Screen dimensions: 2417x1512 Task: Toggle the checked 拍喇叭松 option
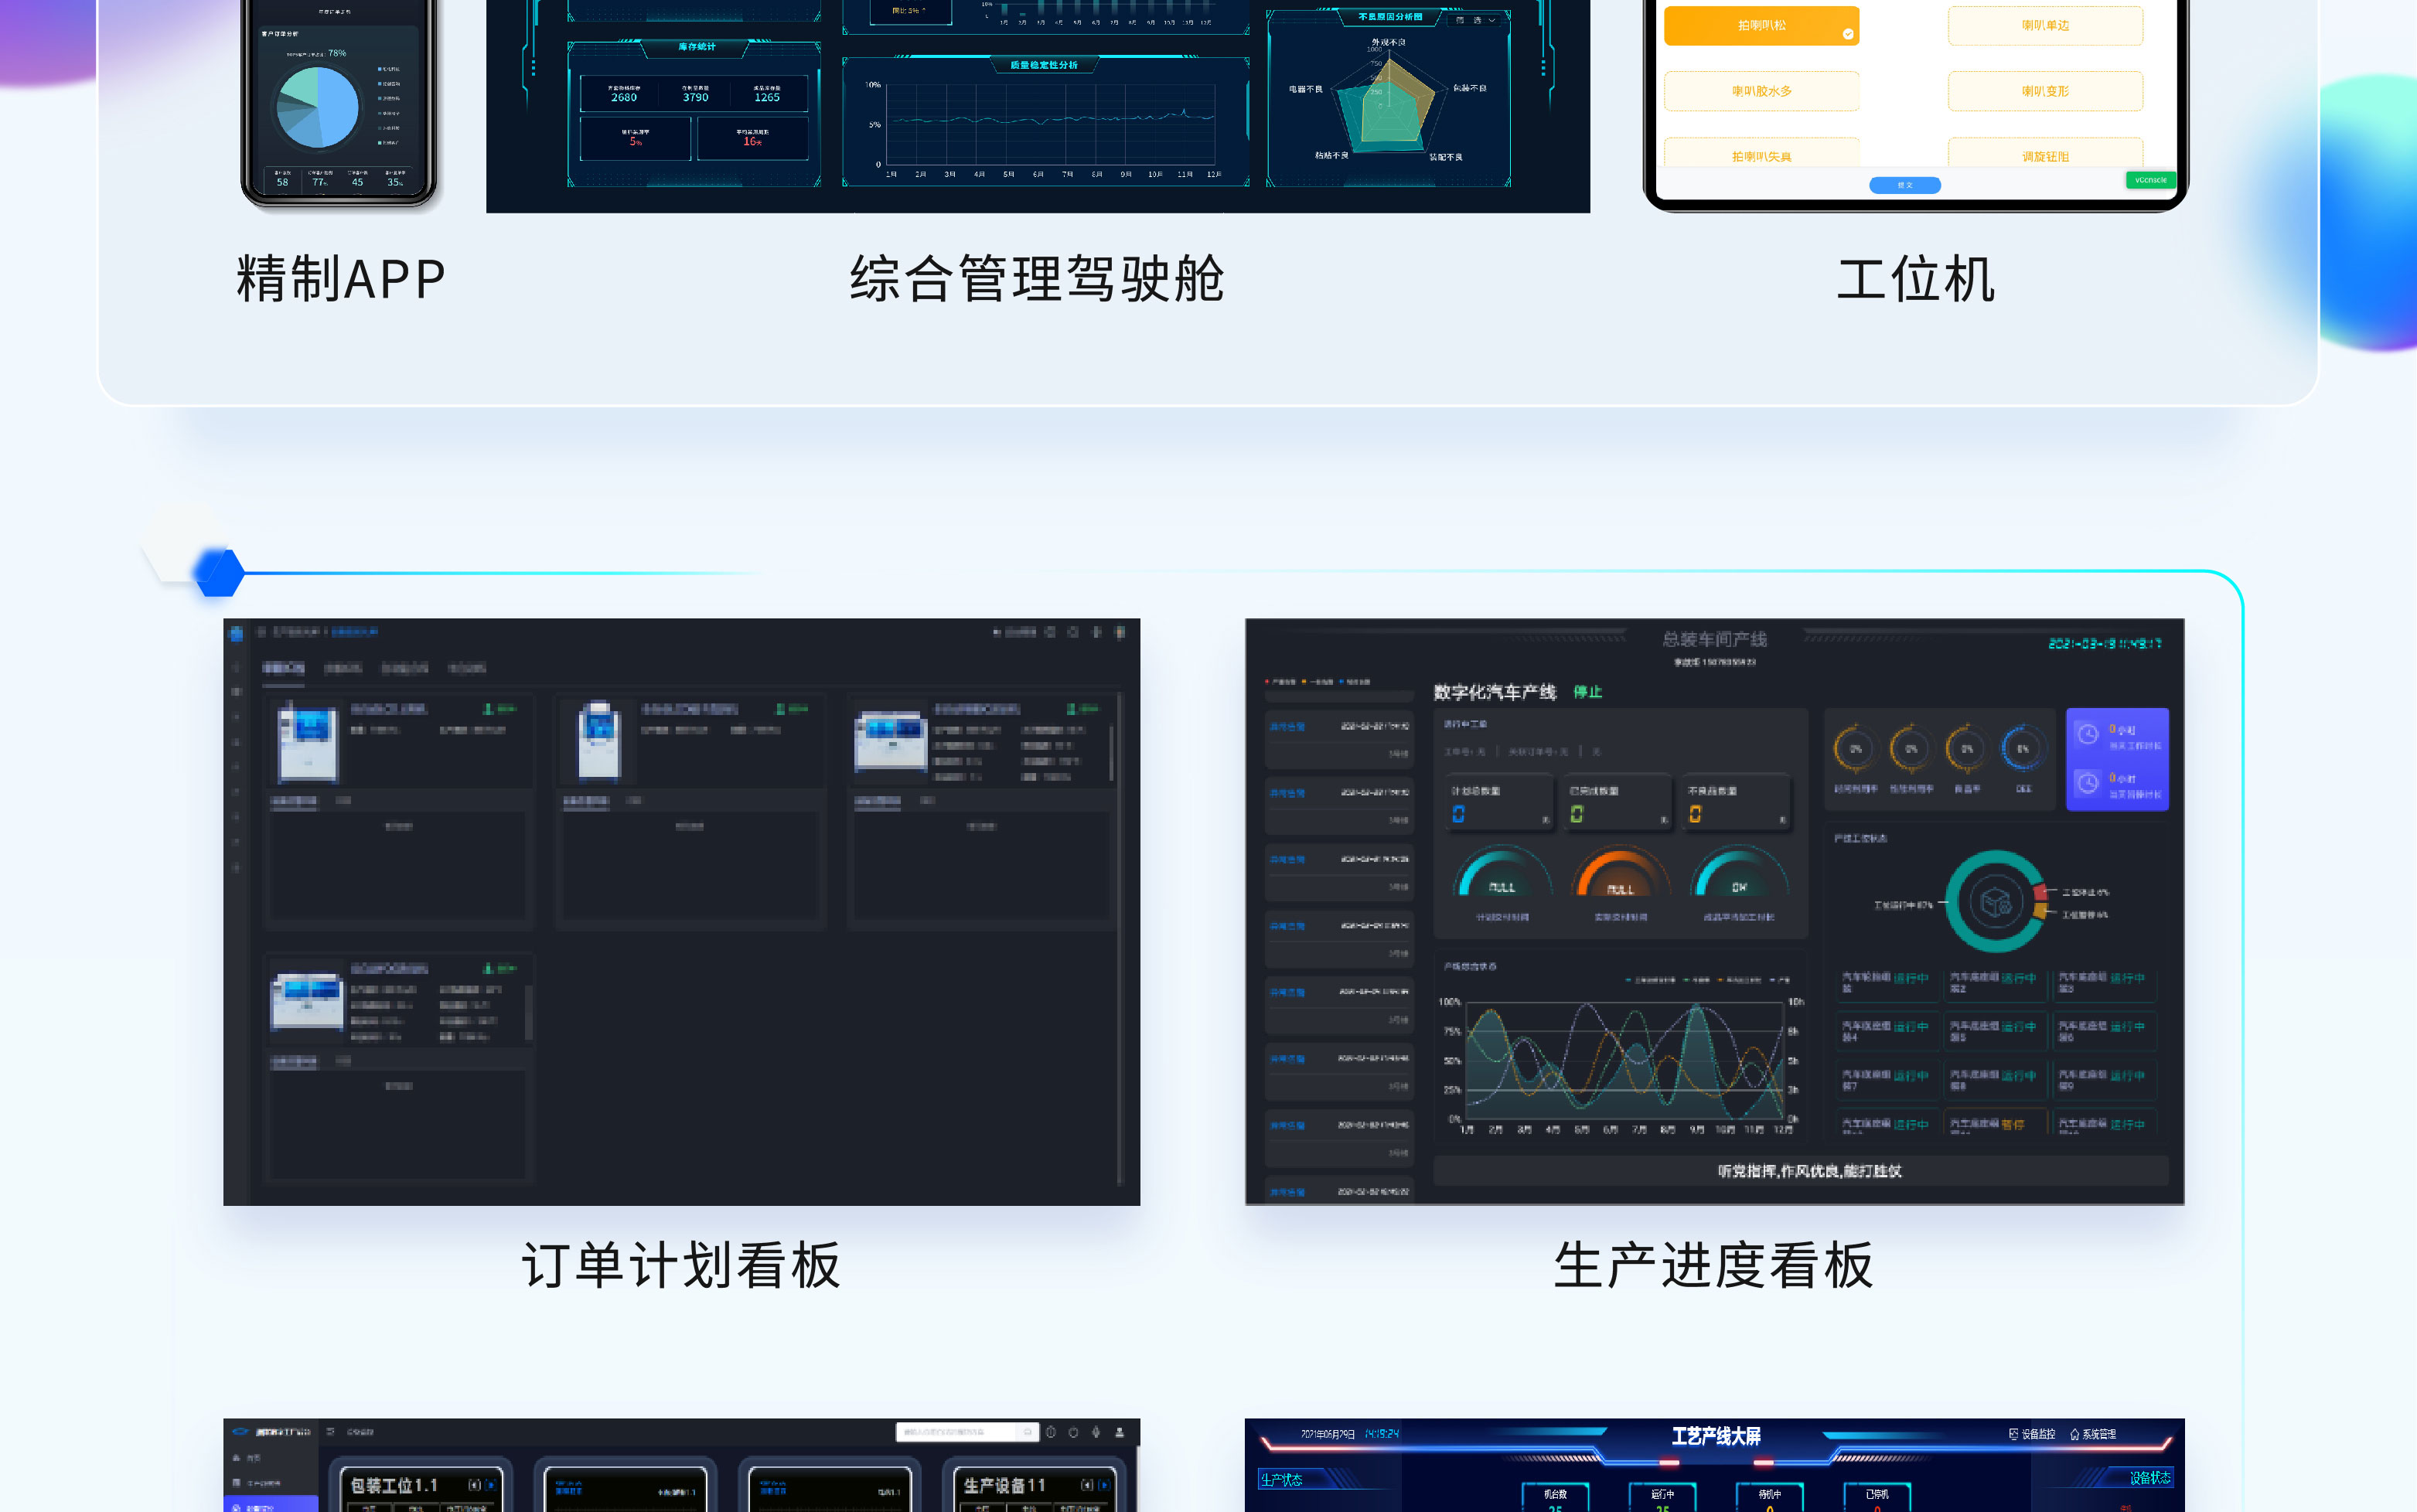[x=1761, y=26]
